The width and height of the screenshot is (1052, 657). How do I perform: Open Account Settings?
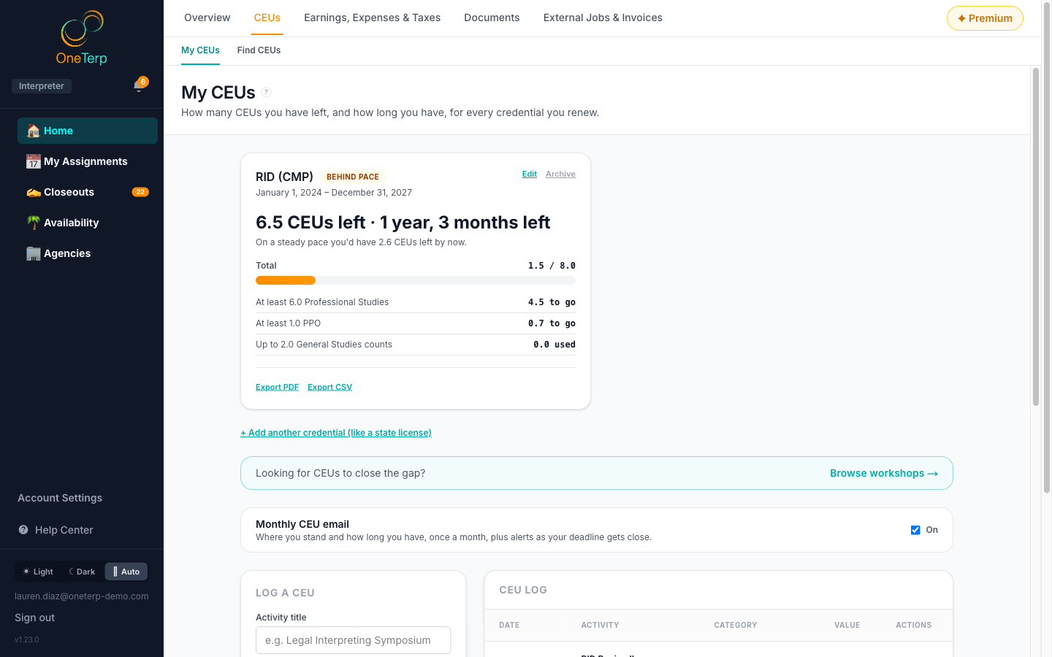click(60, 498)
